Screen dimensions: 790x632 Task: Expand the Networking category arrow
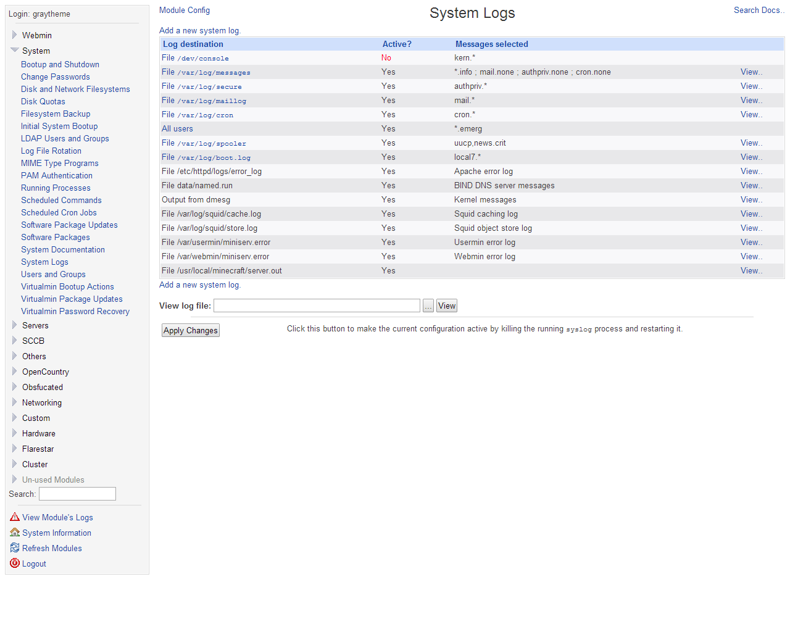tap(15, 402)
